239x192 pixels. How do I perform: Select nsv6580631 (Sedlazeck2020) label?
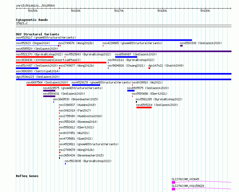[64, 94]
